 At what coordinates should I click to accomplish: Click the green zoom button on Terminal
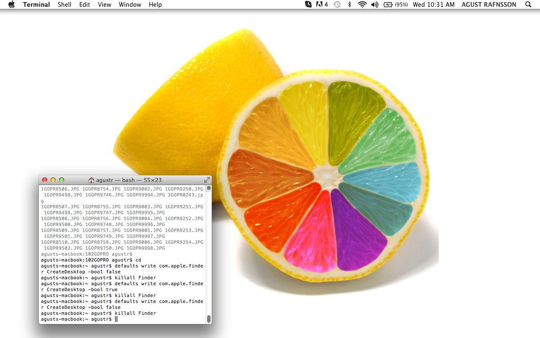pos(62,180)
